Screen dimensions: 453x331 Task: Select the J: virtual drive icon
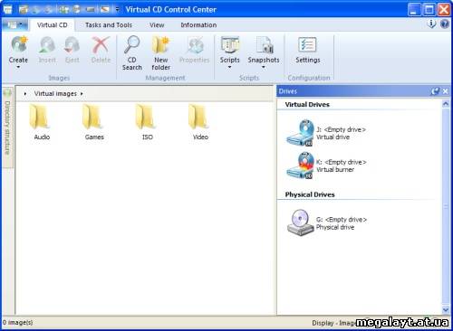[300, 133]
